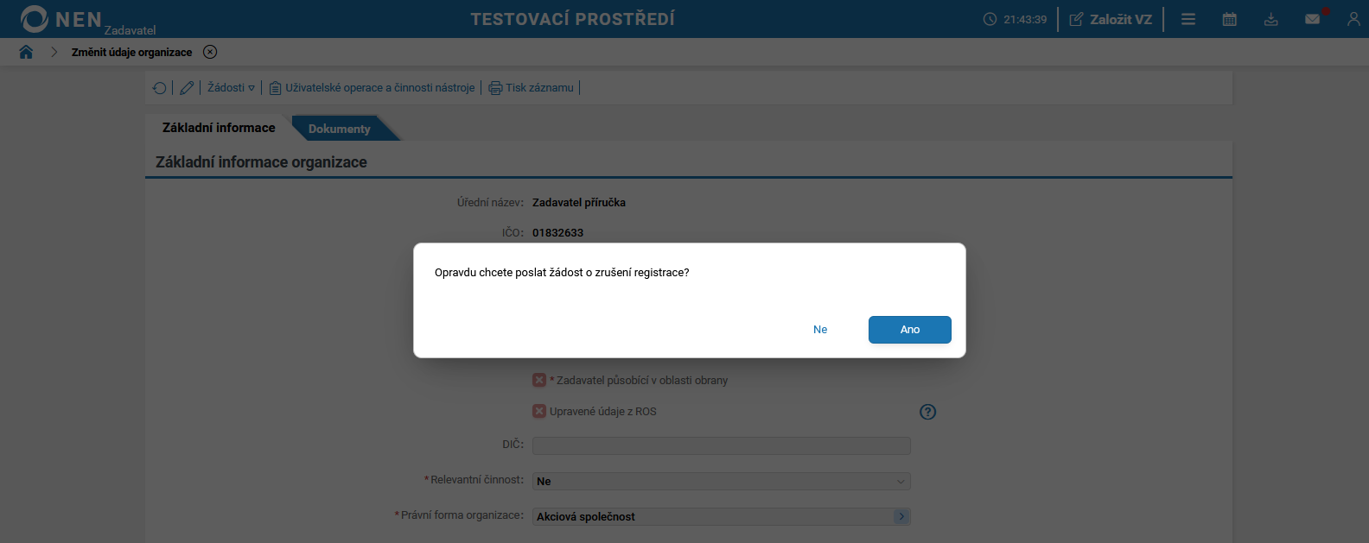Open the Relevantní činnost dropdown

coord(901,481)
